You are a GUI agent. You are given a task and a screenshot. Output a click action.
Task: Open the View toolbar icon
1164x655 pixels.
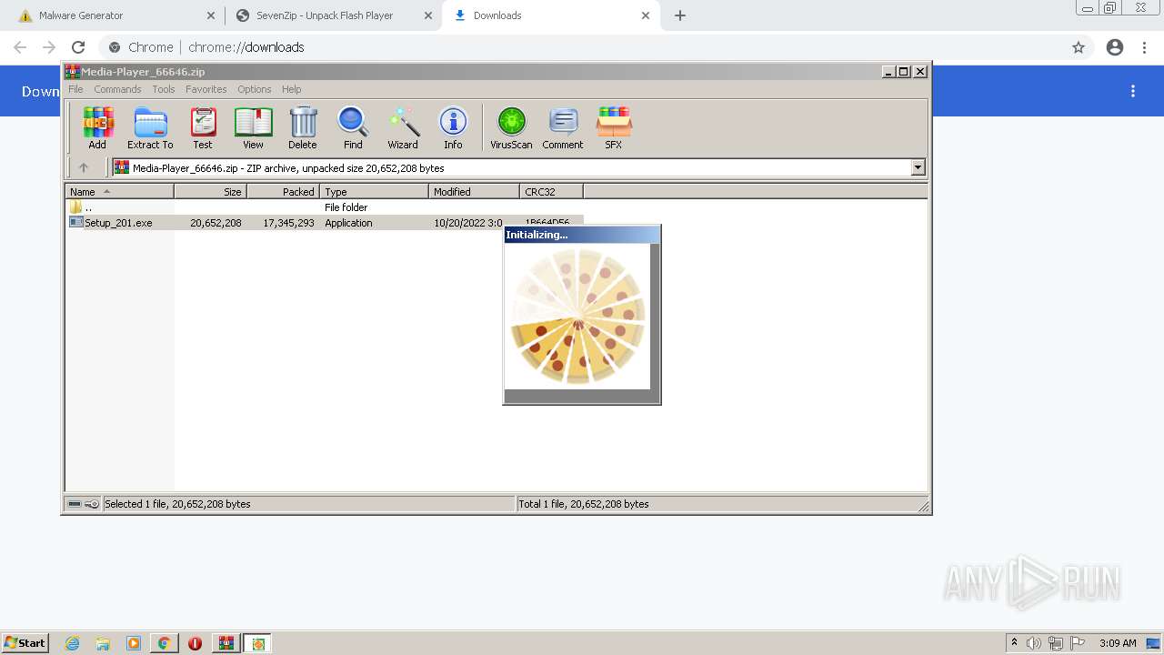point(253,127)
